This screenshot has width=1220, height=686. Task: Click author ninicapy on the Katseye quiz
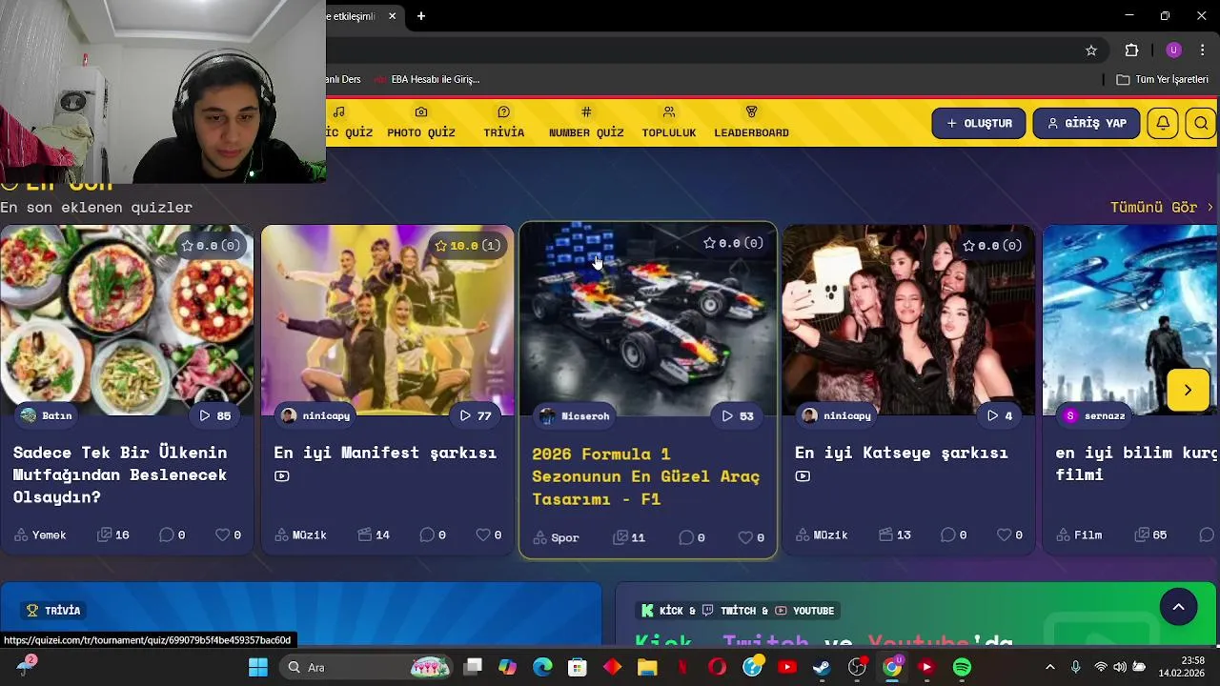(837, 415)
